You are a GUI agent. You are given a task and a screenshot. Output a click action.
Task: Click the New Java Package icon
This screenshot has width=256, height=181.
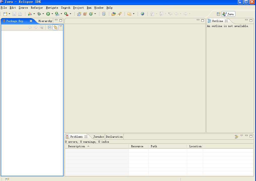(x=85, y=14)
